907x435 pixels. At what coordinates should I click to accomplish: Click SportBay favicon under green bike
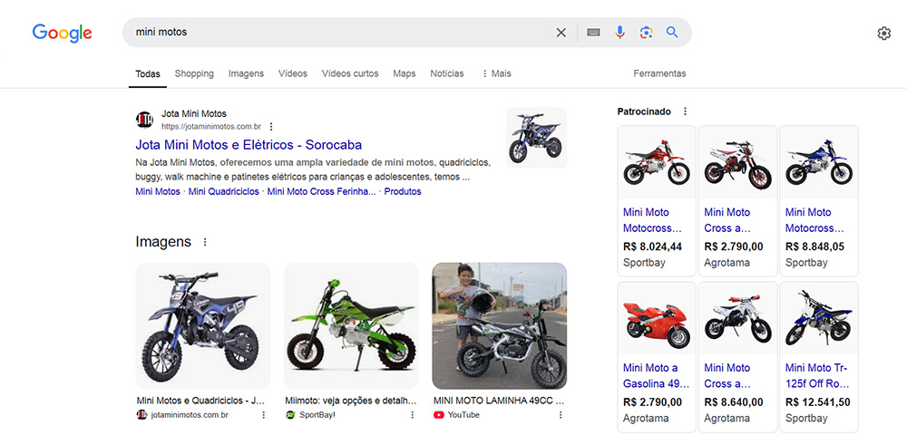(x=290, y=415)
